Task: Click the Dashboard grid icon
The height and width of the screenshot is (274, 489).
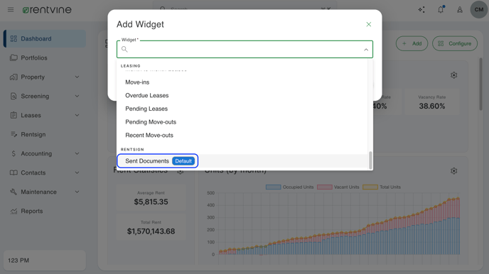Action: [x=14, y=38]
